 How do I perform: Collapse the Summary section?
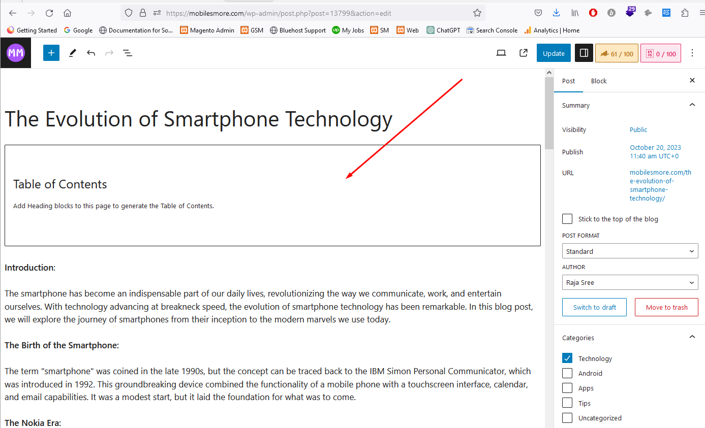692,105
